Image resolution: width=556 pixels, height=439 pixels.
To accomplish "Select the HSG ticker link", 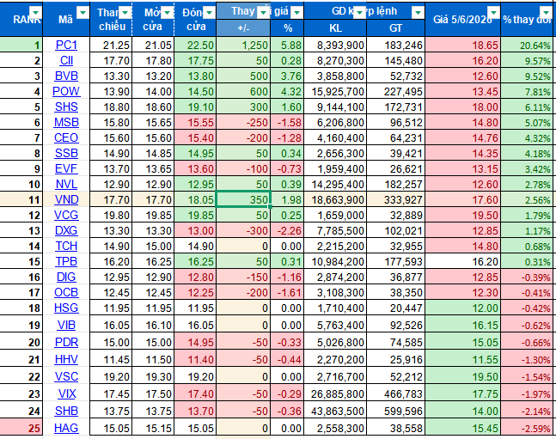I will pyautogui.click(x=66, y=308).
